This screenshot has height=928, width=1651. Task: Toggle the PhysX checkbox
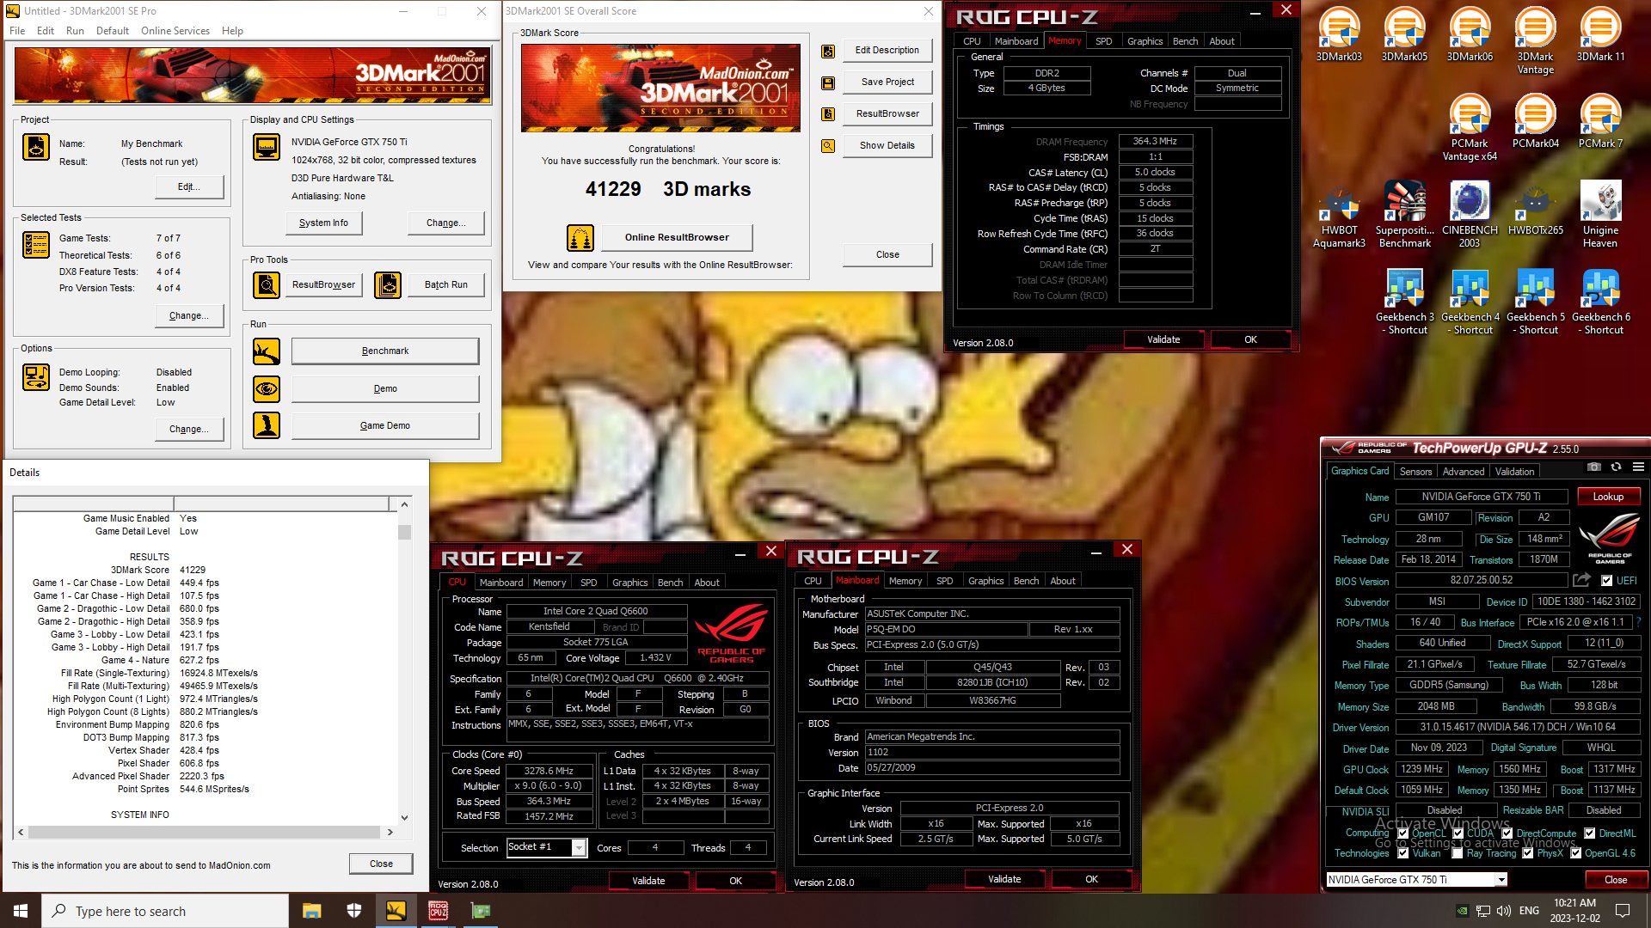(x=1527, y=853)
